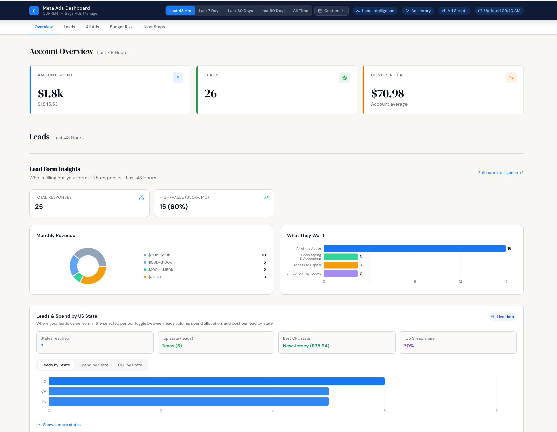Open the Budget Risk tab
Image resolution: width=557 pixels, height=432 pixels.
(x=121, y=27)
